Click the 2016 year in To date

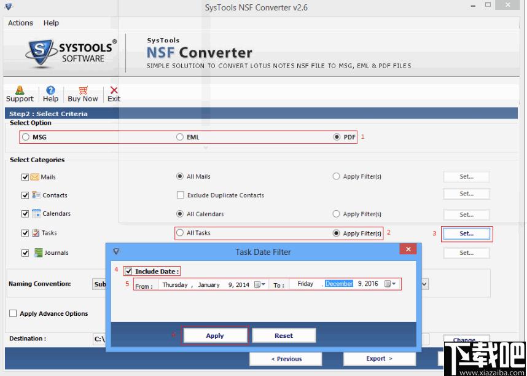coord(372,284)
